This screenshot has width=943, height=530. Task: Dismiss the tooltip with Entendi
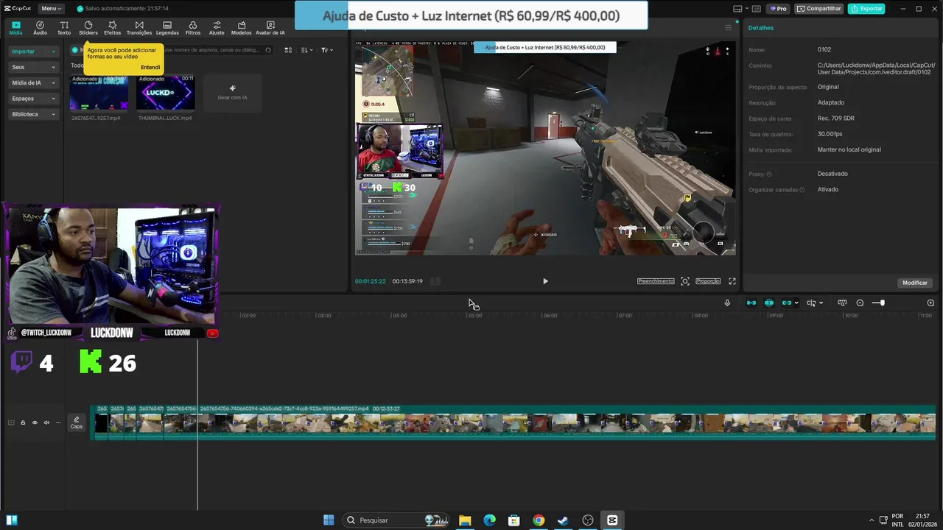pos(150,67)
